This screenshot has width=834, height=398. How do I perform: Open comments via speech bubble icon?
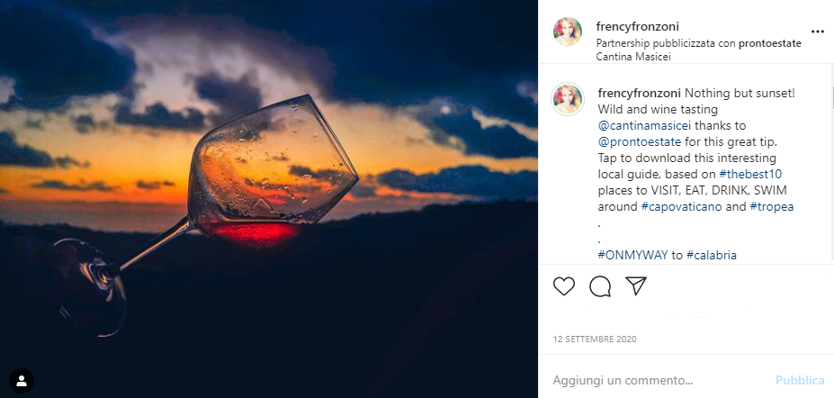click(600, 286)
